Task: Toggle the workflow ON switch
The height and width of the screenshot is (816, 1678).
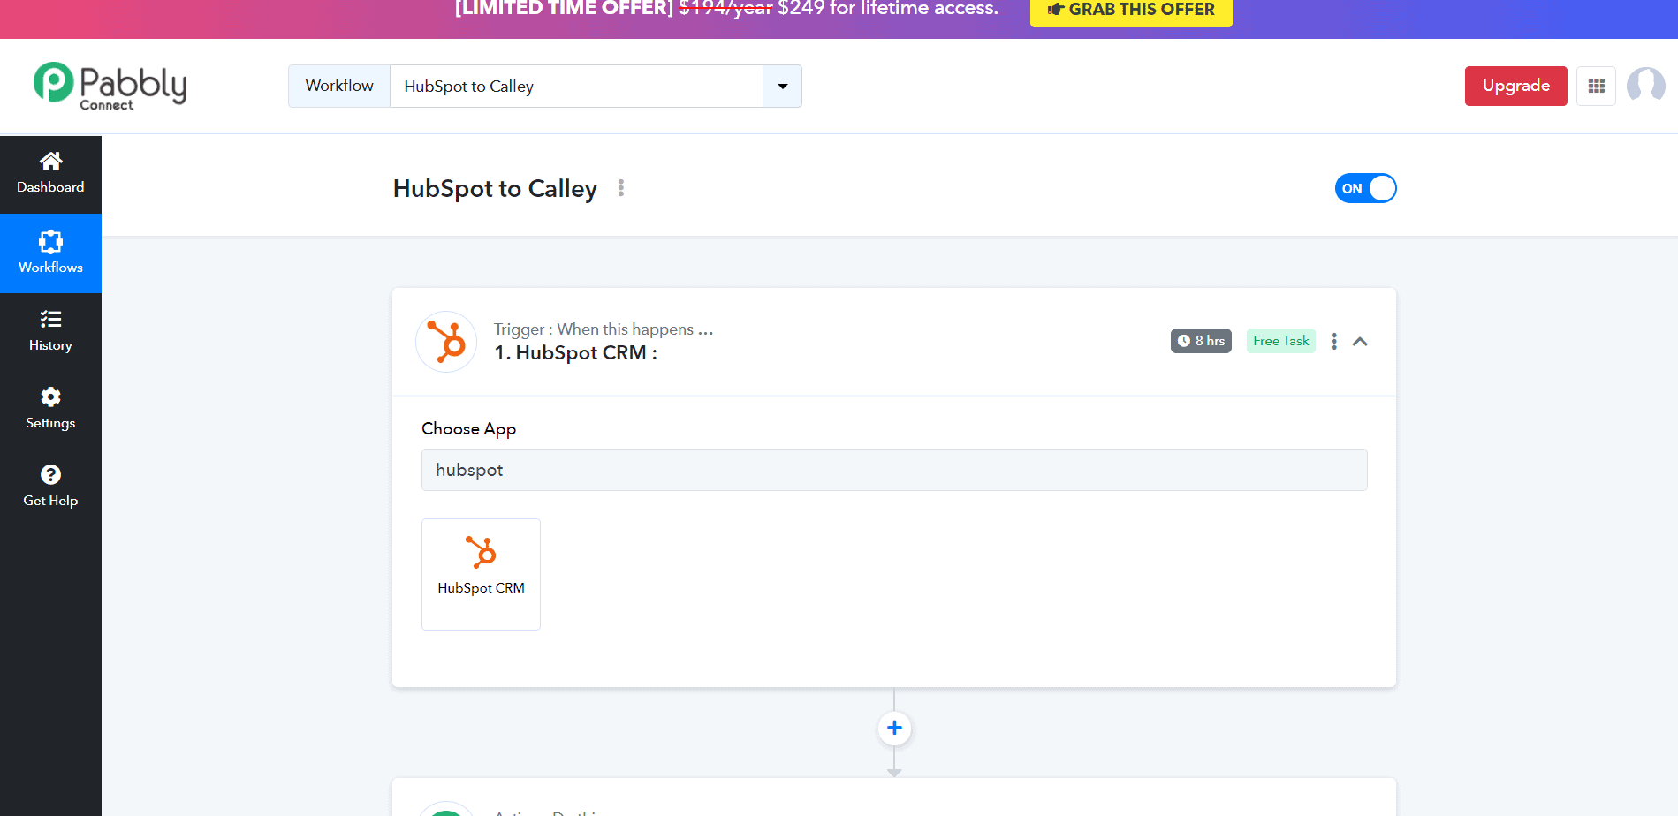Action: [1365, 188]
